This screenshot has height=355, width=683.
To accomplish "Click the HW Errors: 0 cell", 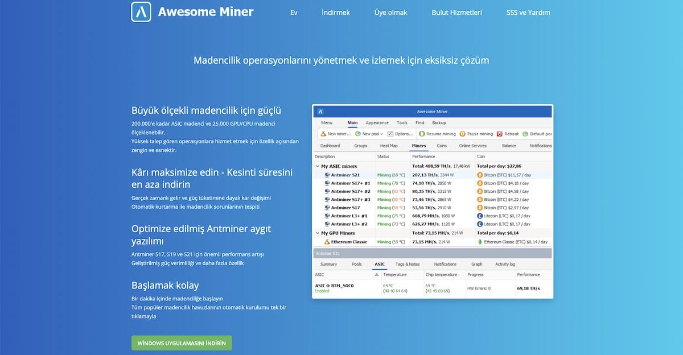I will (479, 288).
